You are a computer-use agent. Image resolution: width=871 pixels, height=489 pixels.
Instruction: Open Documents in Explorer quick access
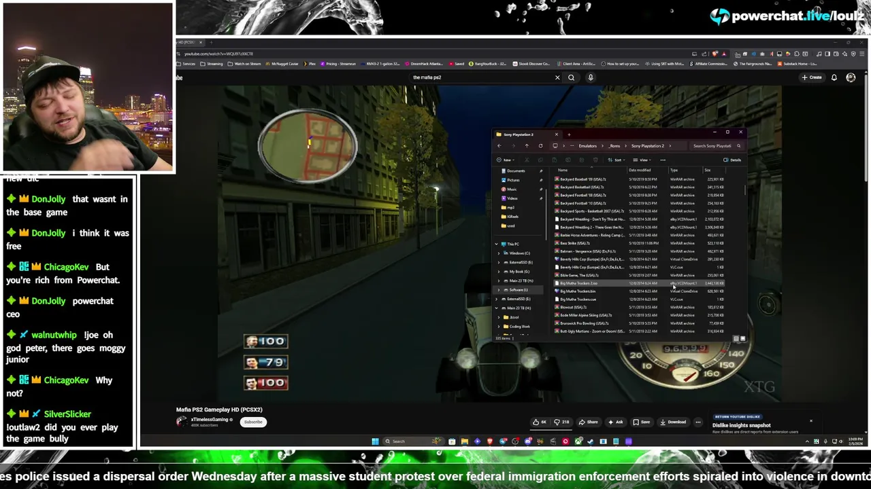[x=515, y=171]
